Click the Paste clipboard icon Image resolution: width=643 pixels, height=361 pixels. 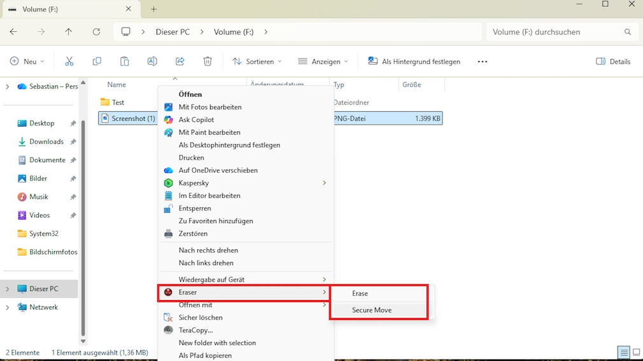[x=125, y=62]
